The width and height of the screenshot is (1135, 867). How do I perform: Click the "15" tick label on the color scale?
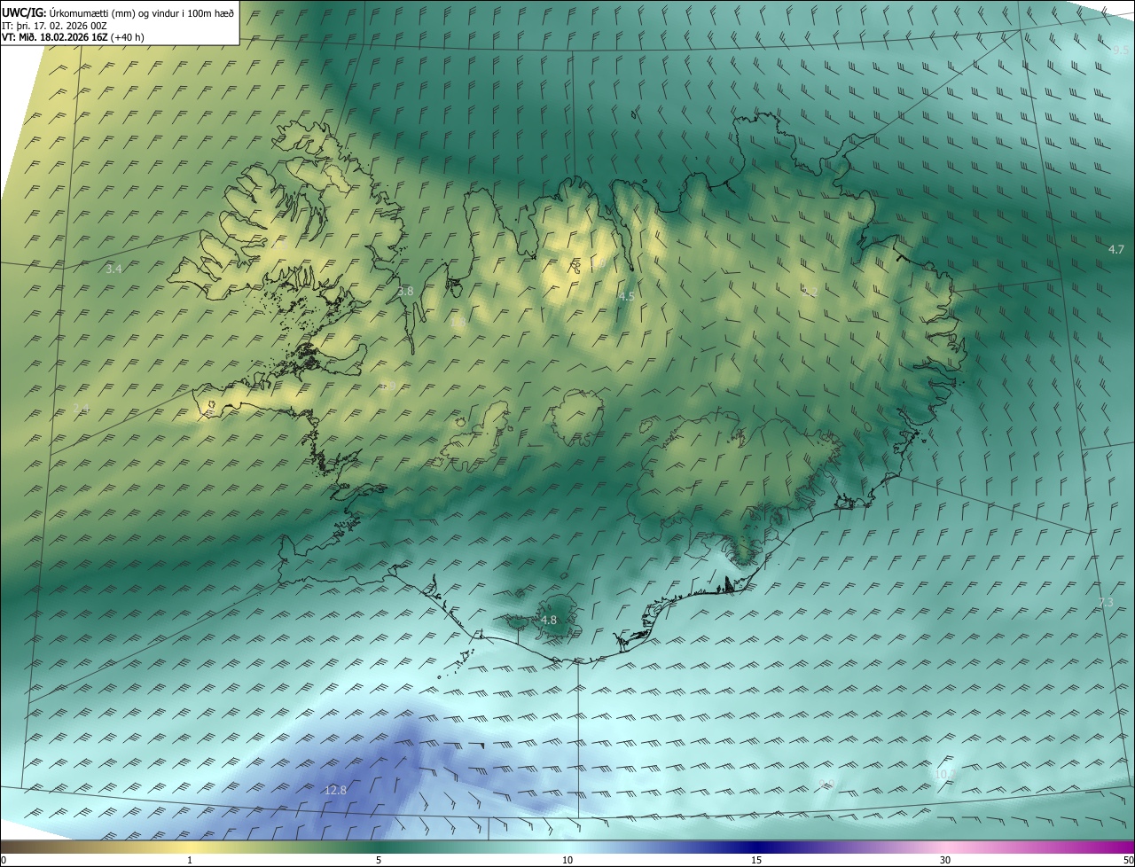pos(756,860)
